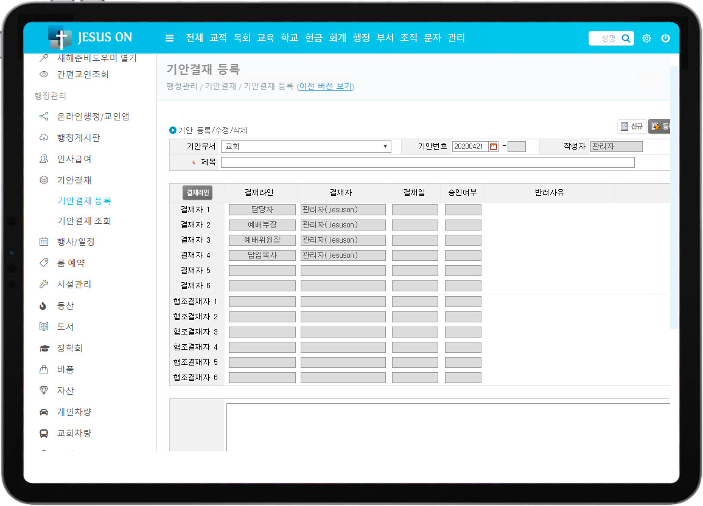Image resolution: width=703 pixels, height=506 pixels.
Task: Open calendar picker beside draft number
Action: 493,147
